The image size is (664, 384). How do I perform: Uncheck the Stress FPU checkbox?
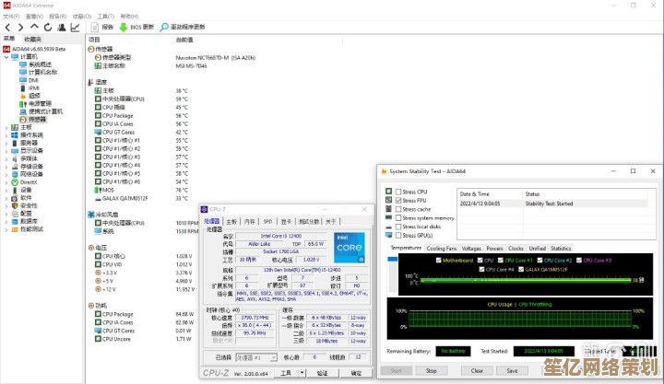pos(398,201)
